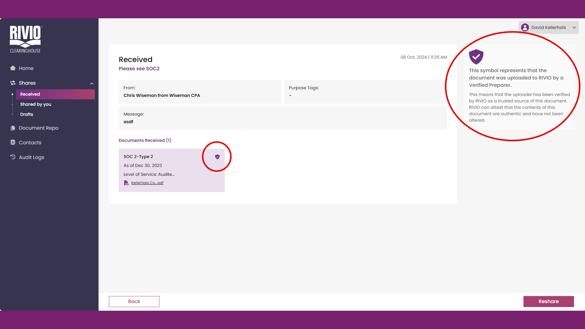Click the Shares label in sidebar
Viewport: 585px width, 329px height.
27,83
